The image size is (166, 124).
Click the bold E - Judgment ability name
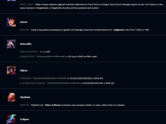[x=117, y=30]
